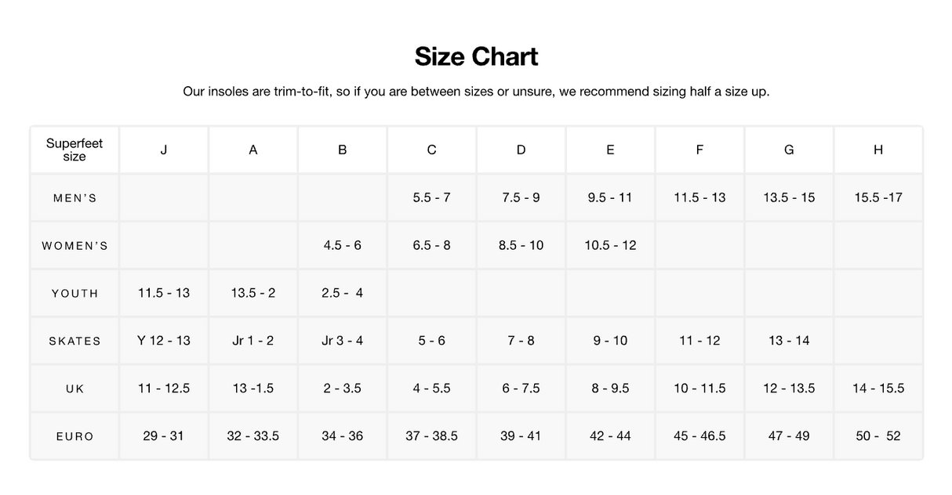Click the YOUTH row label

click(x=74, y=294)
